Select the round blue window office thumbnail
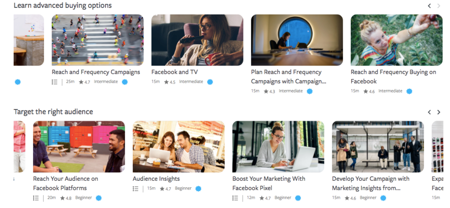The height and width of the screenshot is (208, 450). click(297, 40)
